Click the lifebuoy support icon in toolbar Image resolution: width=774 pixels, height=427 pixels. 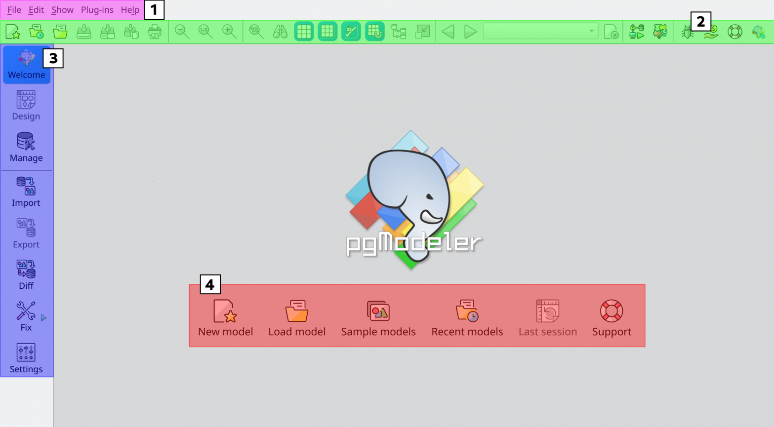pyautogui.click(x=735, y=32)
